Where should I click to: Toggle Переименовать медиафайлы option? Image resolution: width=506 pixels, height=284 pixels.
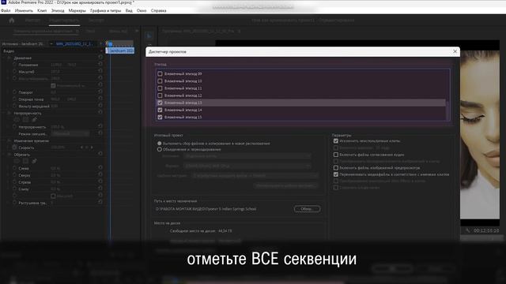point(336,174)
